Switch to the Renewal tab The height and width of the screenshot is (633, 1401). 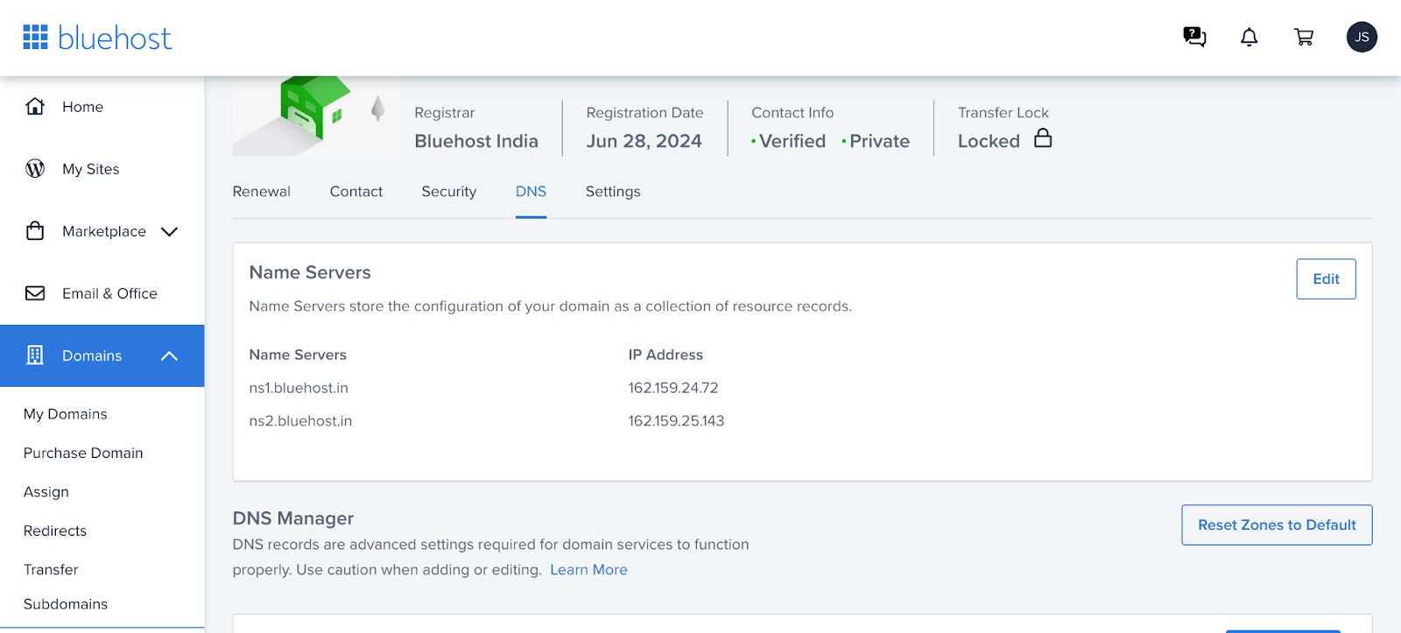(262, 192)
